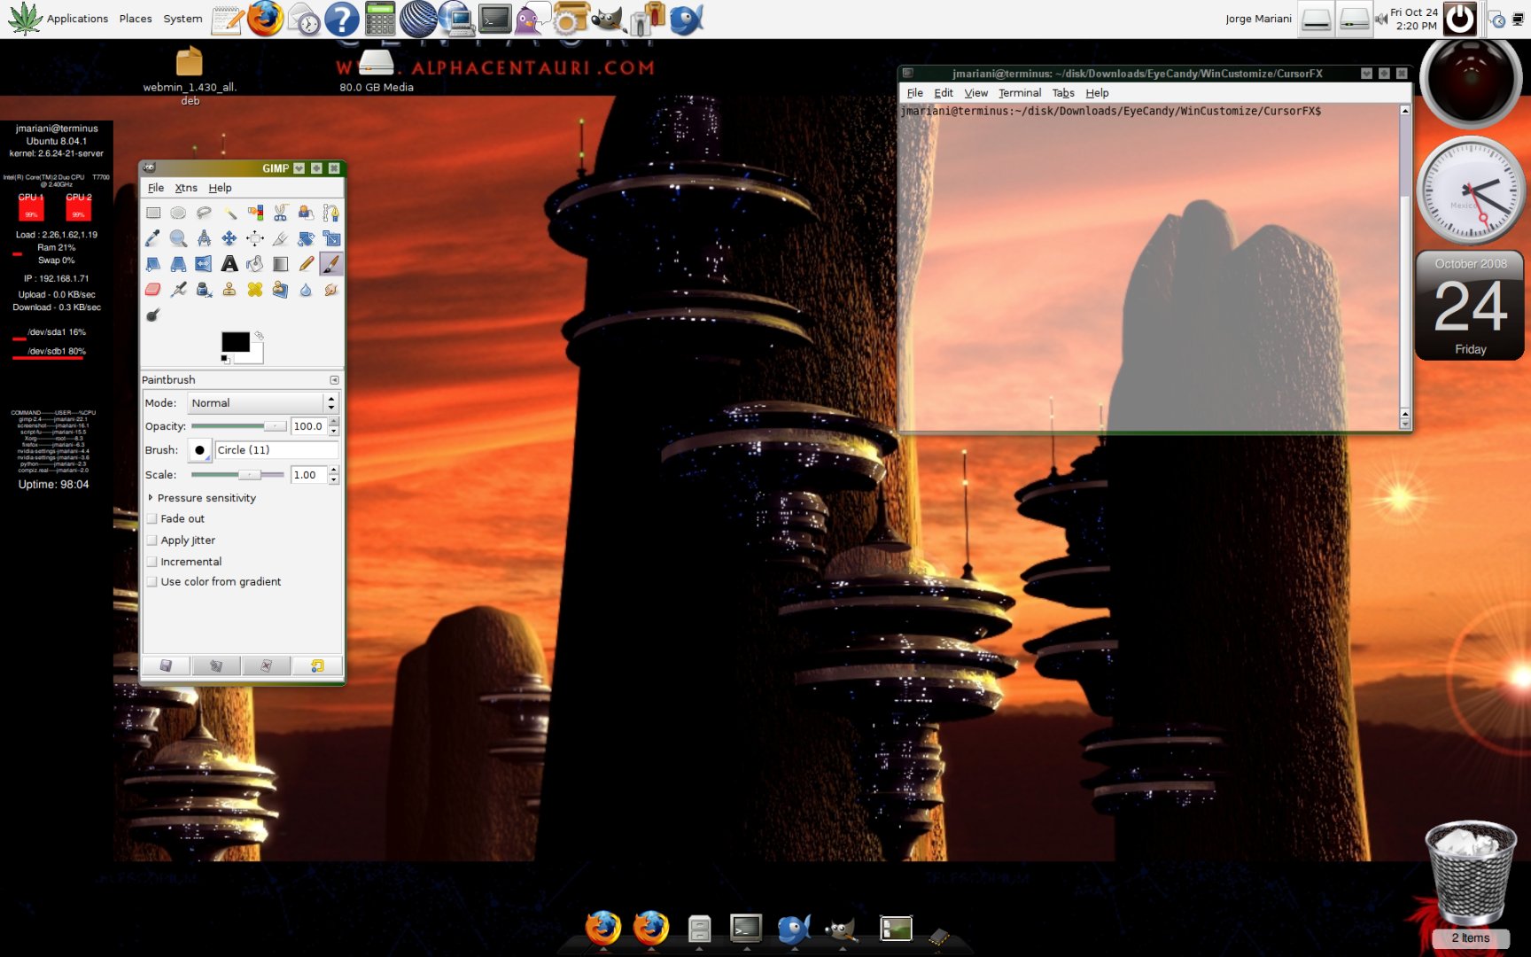The image size is (1531, 957).
Task: Reset colors to default black and white
Action: pyautogui.click(x=225, y=359)
